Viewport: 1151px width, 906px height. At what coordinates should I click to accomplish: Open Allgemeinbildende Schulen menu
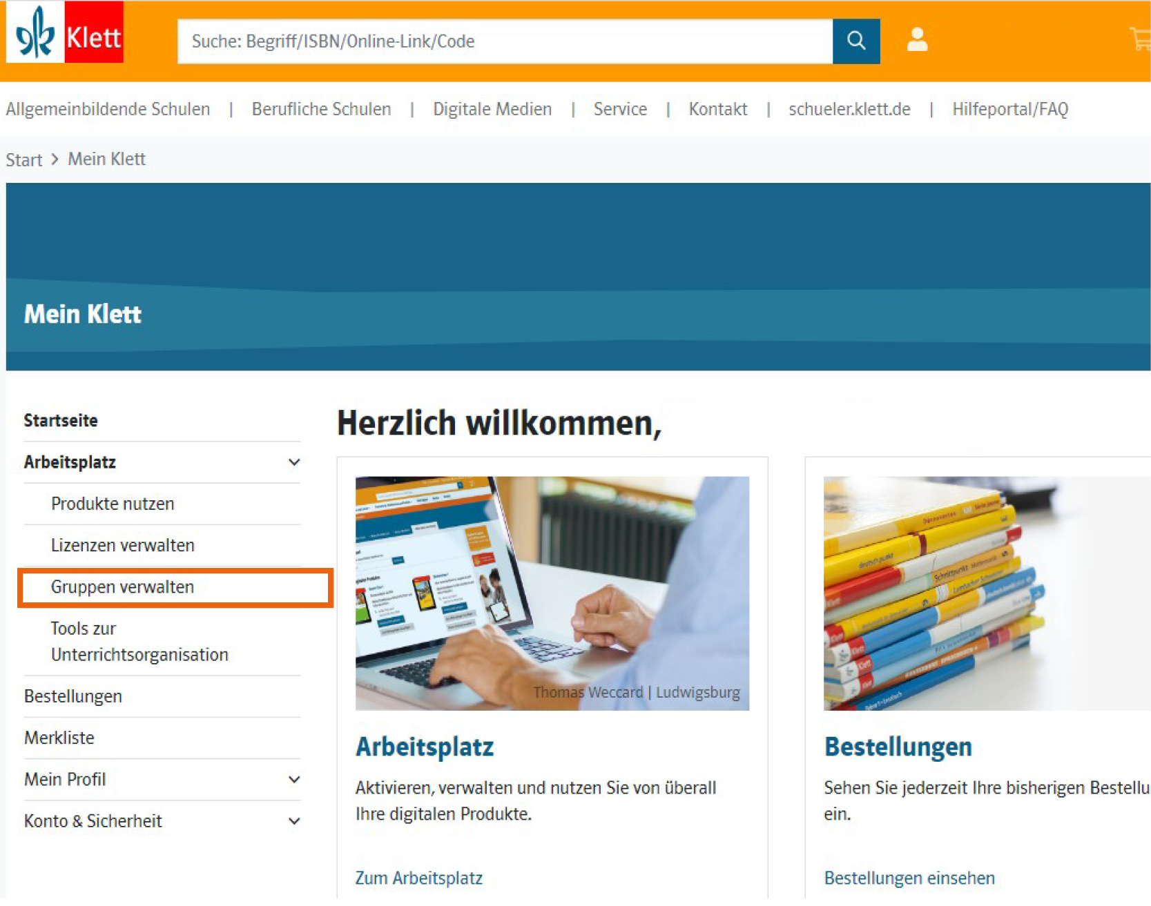(x=108, y=109)
